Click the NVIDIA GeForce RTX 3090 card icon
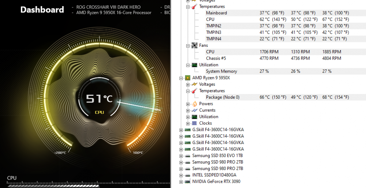366x188 pixels. click(x=187, y=182)
